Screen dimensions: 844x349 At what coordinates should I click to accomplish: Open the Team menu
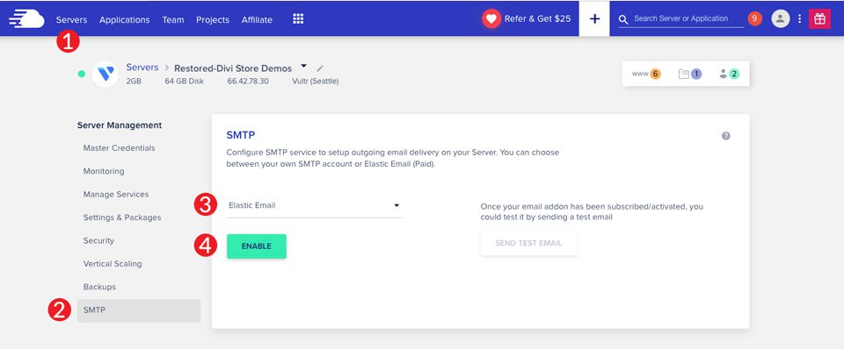(173, 20)
